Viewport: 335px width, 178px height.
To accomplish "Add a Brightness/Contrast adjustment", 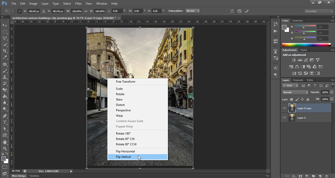I will [294, 60].
